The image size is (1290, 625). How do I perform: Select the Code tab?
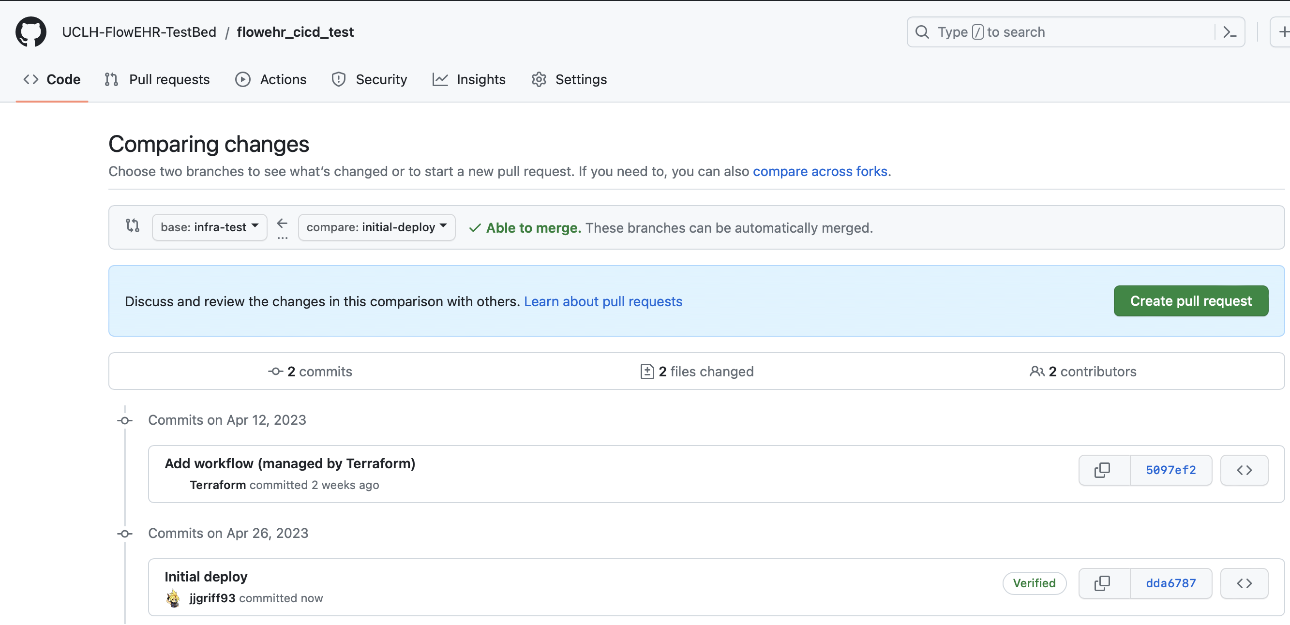tap(52, 78)
